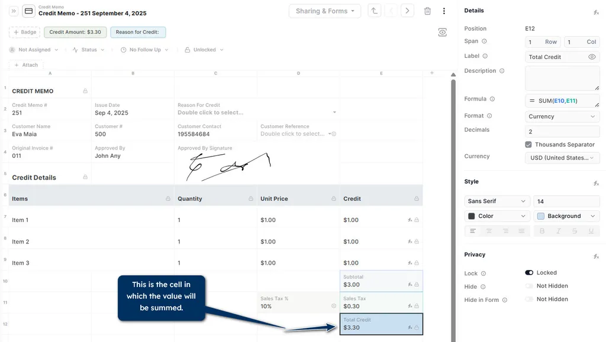Go to the next record arrow

(407, 11)
